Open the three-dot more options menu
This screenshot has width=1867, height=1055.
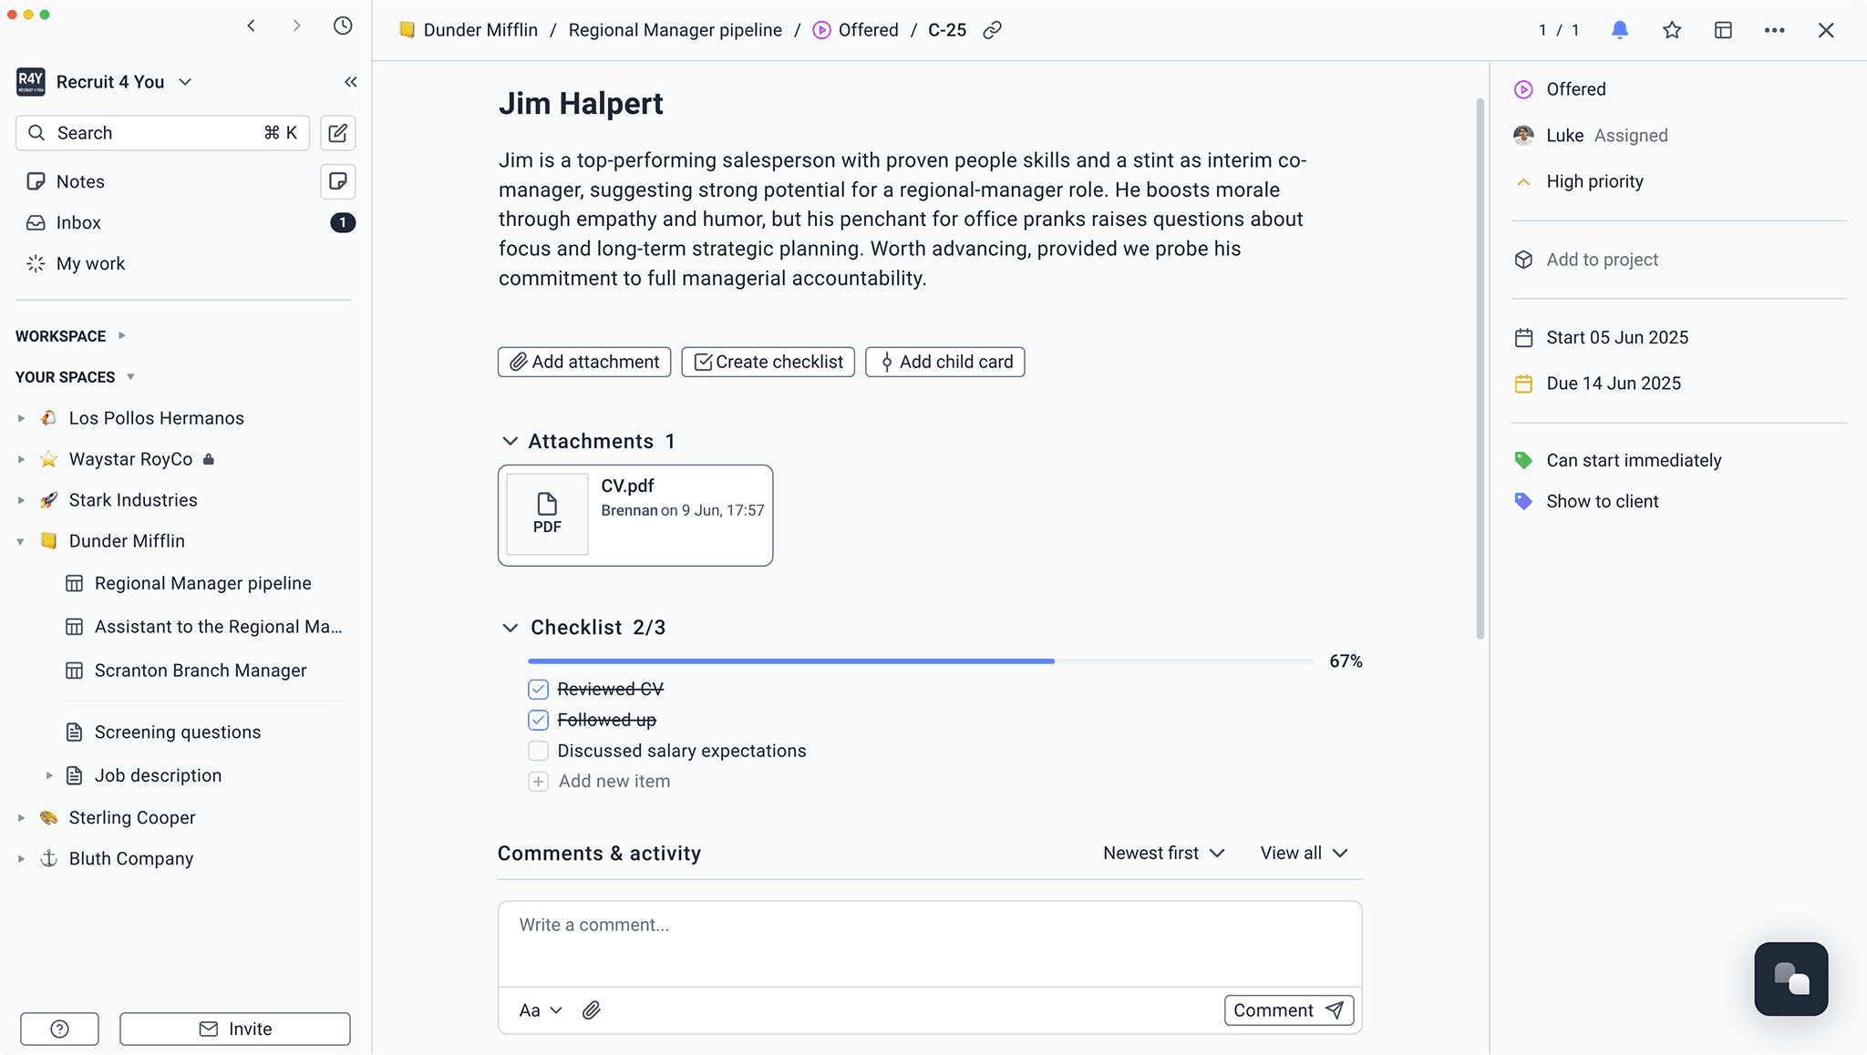(1775, 30)
